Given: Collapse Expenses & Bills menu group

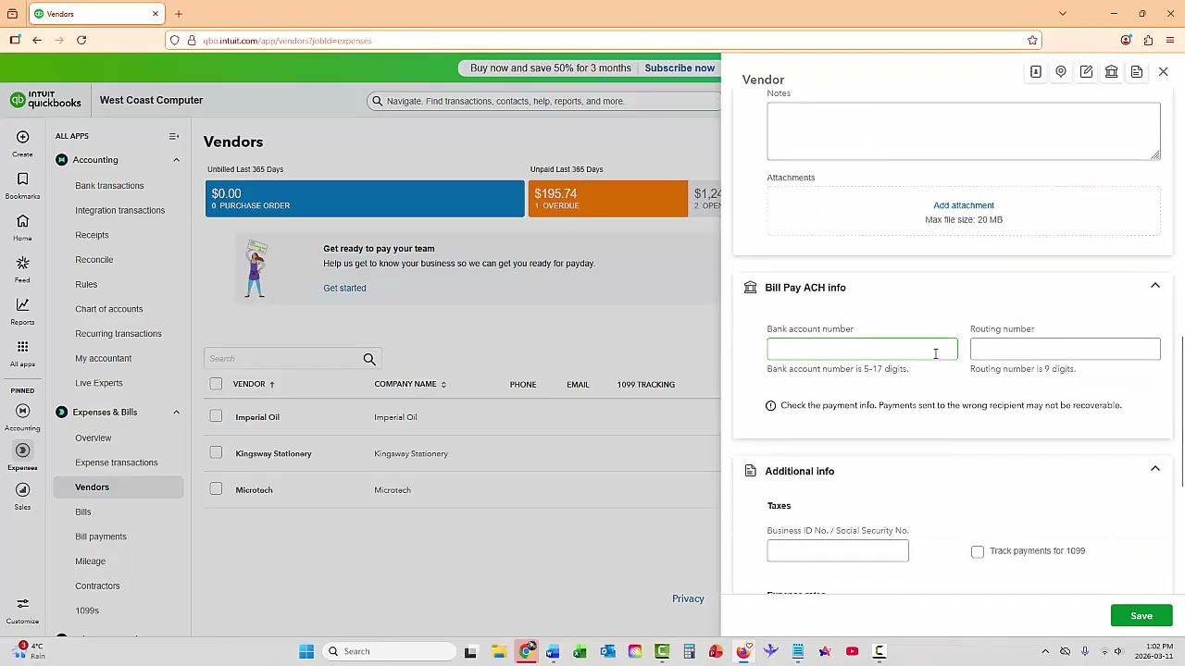Looking at the screenshot, I should click(176, 413).
